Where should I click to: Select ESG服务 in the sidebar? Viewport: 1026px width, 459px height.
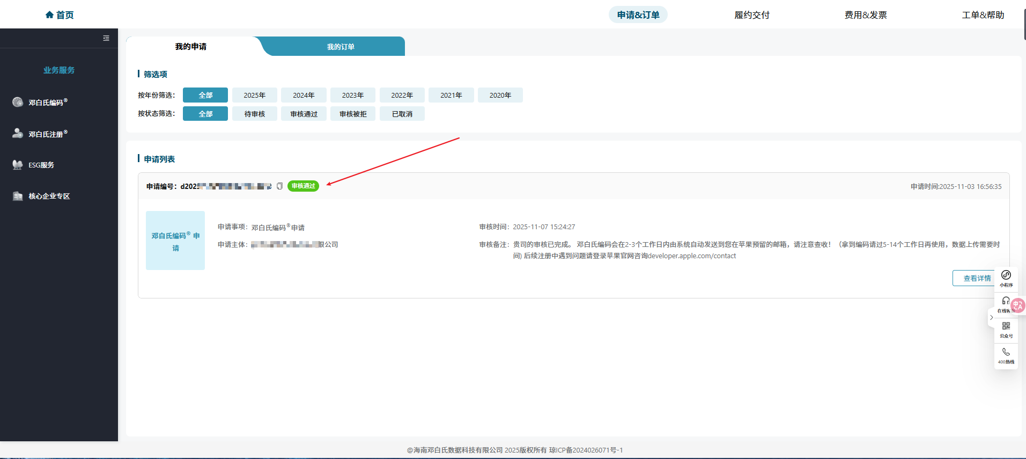click(41, 165)
